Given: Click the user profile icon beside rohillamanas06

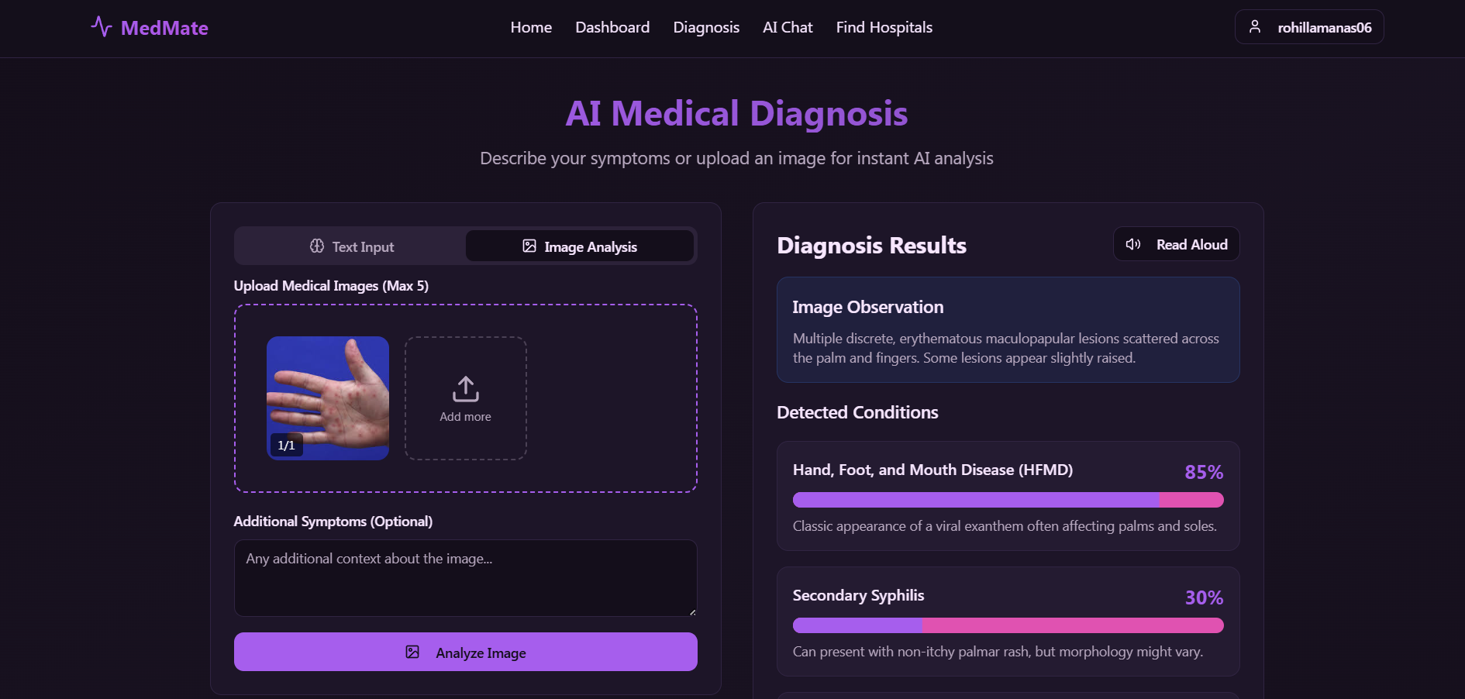Looking at the screenshot, I should [x=1256, y=26].
